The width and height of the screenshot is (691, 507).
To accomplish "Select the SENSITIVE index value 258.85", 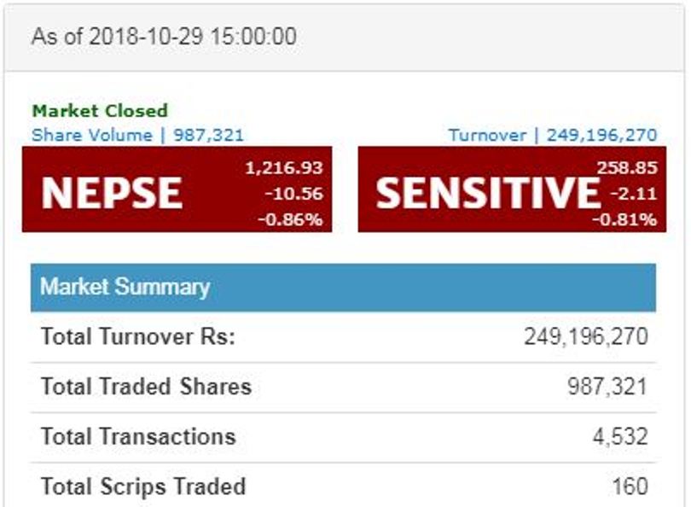I will coord(626,168).
